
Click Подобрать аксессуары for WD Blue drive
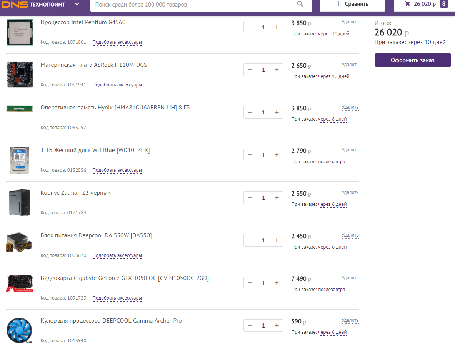click(x=117, y=170)
